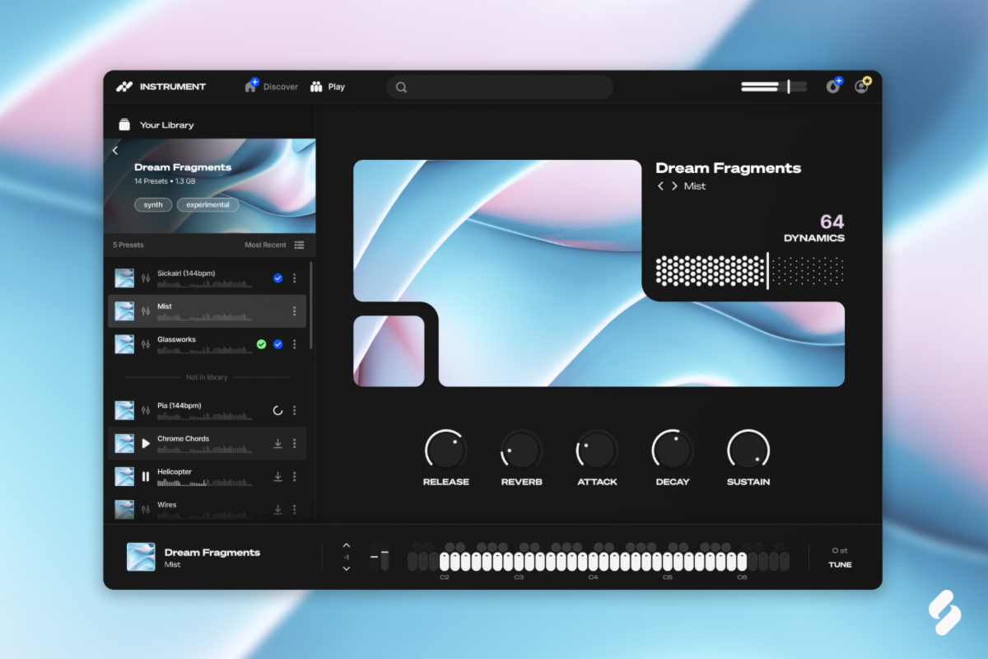
Task: Open three-dot menu for Mist preset
Action: [294, 311]
